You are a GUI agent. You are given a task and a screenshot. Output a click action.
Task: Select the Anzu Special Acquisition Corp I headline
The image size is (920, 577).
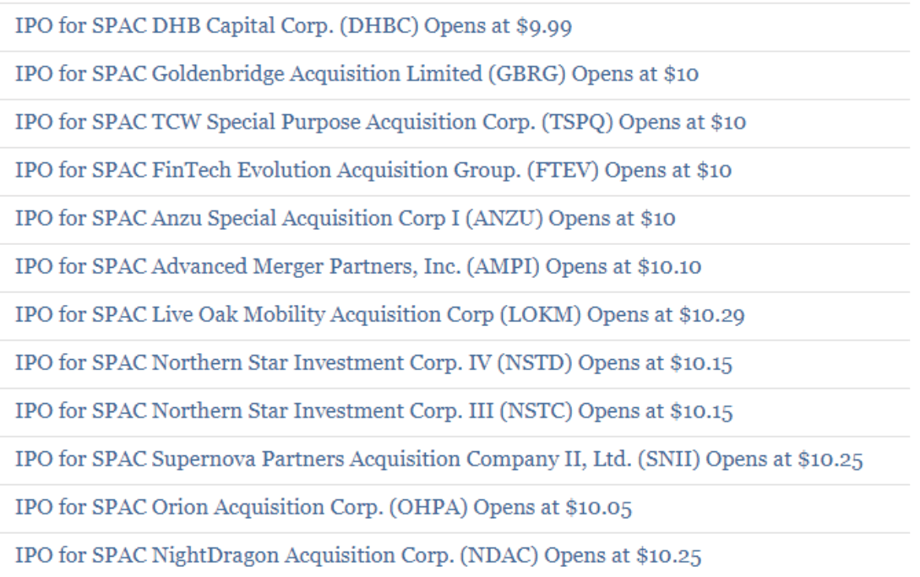point(345,219)
